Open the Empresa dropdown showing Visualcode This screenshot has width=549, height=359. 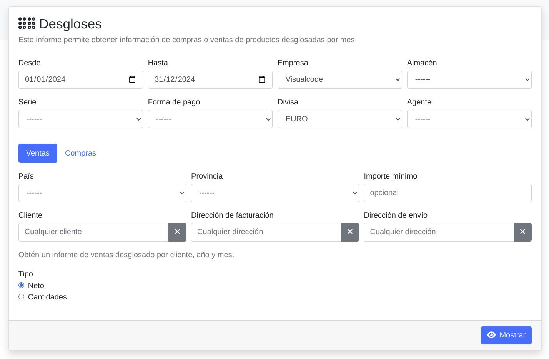click(x=340, y=79)
